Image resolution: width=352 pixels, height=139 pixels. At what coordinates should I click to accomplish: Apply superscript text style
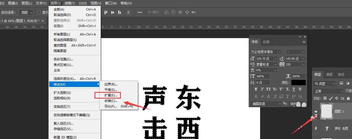pos(281,89)
